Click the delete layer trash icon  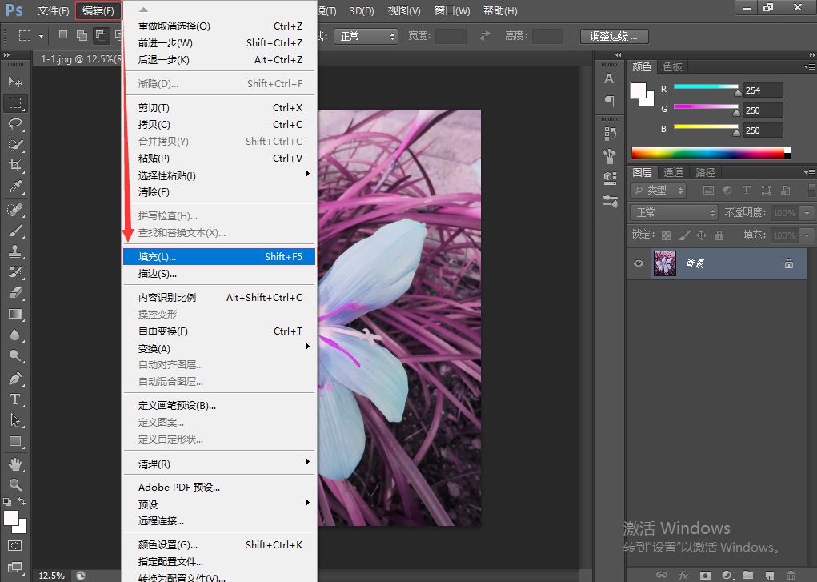[790, 575]
